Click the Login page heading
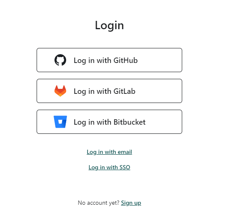The image size is (250, 216). (109, 25)
